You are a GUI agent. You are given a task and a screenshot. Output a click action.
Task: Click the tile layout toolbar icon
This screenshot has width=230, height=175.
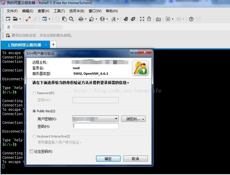[179, 19]
